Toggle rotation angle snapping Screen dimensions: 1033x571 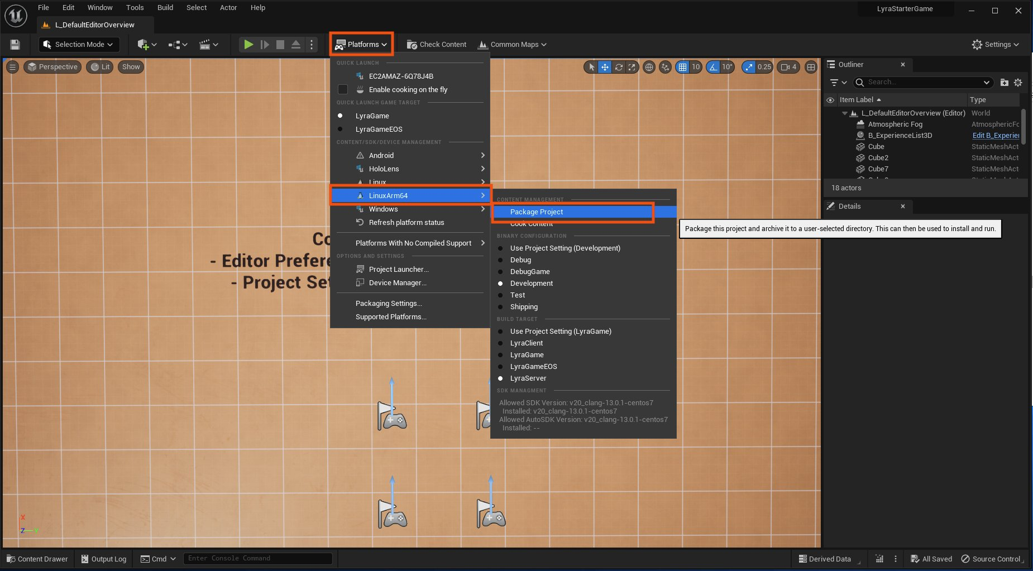pos(713,67)
